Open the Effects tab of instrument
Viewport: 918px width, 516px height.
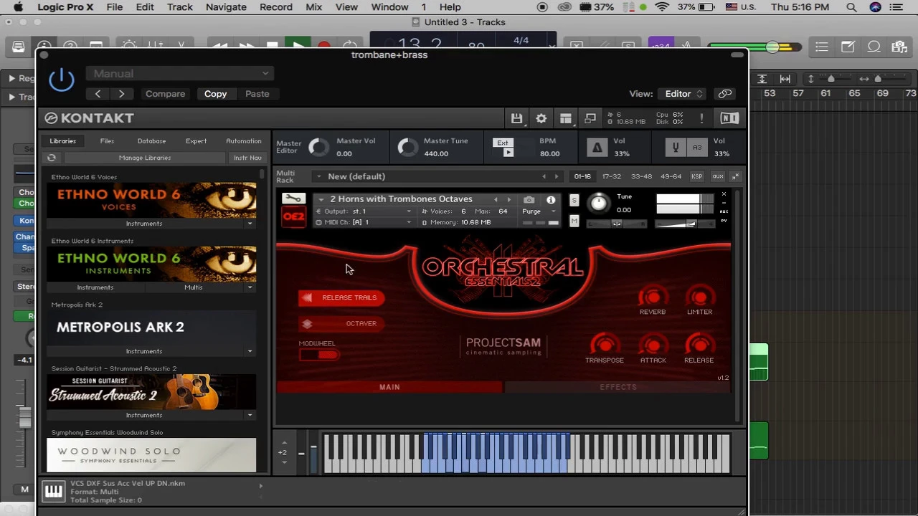[617, 387]
